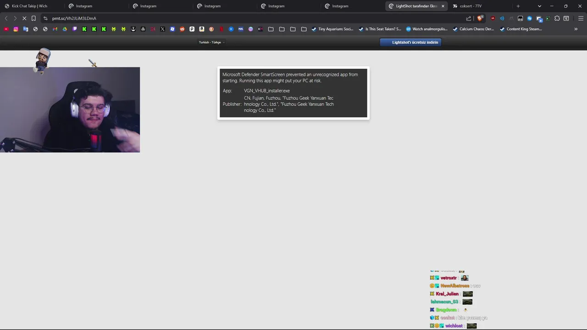Click wichlost username in chat
The image size is (587, 330).
point(454,326)
